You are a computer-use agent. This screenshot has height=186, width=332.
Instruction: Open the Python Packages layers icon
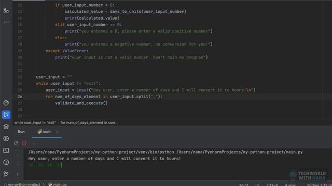pyautogui.click(x=6, y=127)
